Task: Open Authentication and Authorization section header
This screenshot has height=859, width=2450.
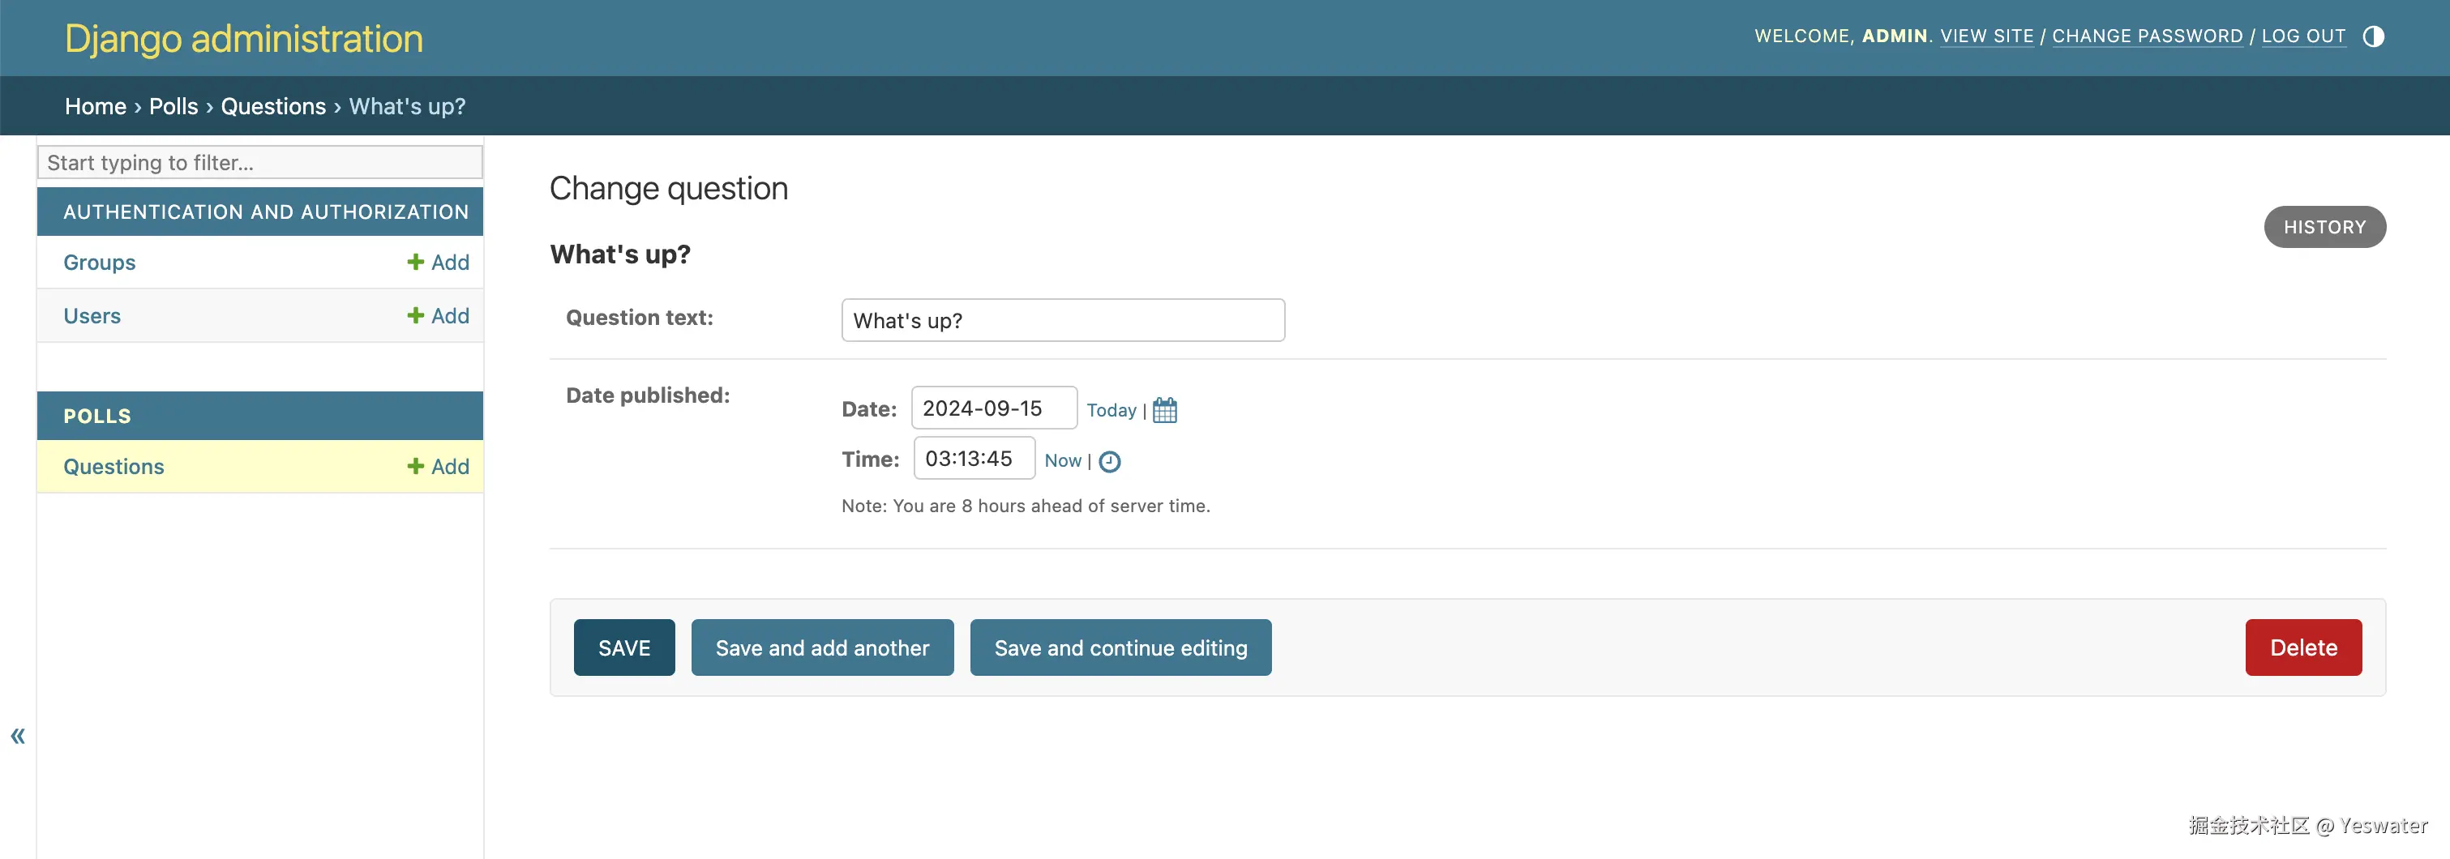Action: [x=265, y=212]
